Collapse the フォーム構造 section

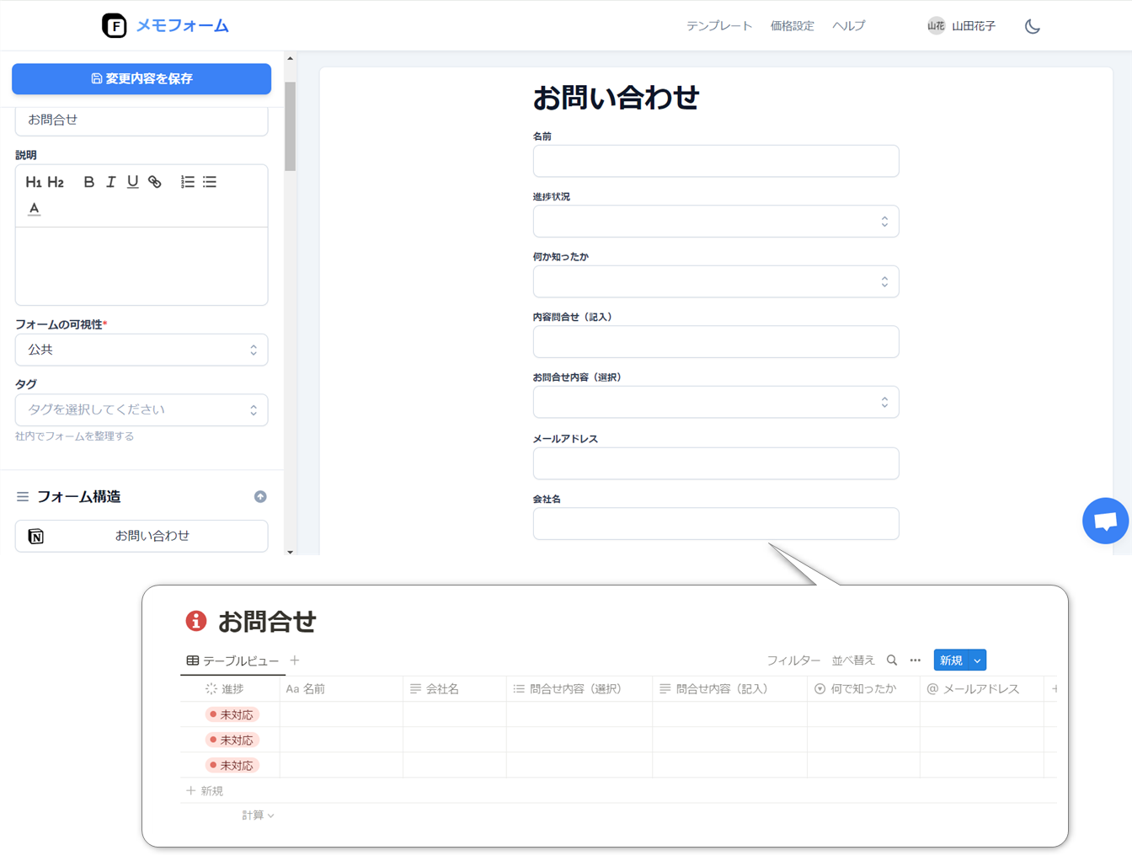260,497
